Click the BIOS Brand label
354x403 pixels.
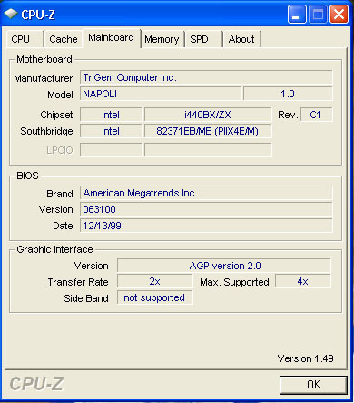[x=60, y=194]
